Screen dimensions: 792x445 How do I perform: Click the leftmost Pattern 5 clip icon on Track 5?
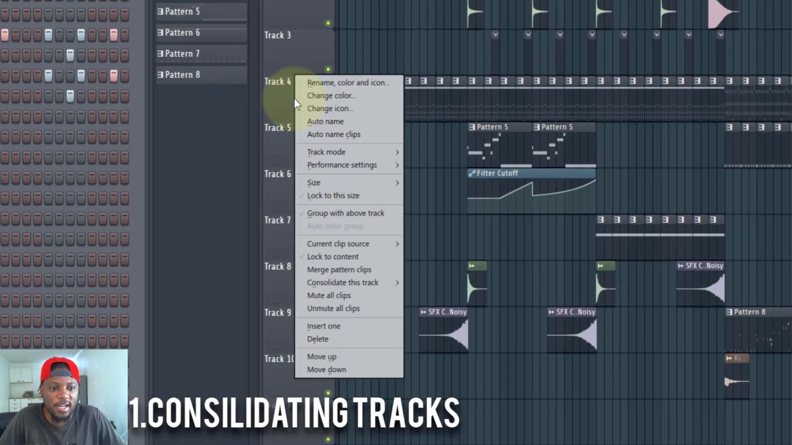(472, 127)
